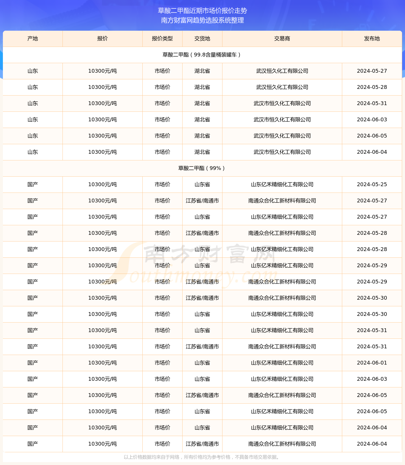This screenshot has height=465, width=405.
Task: Select 武汉市恒久化工有限公司 in the 2024-05-31 row
Action: [282, 103]
